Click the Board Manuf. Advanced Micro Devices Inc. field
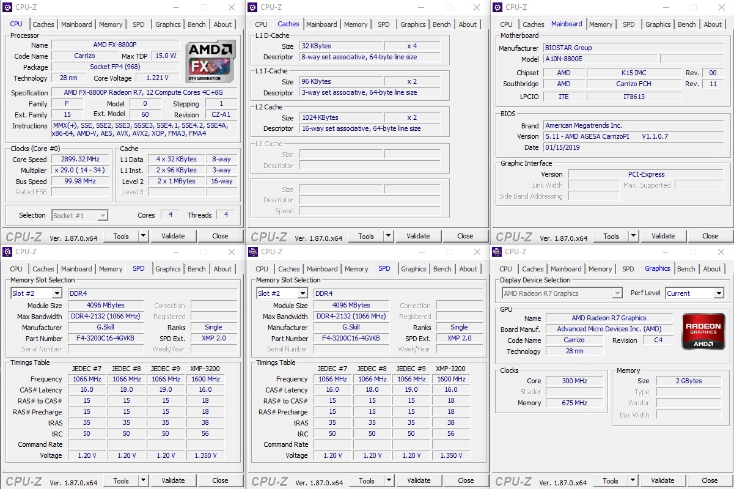The height and width of the screenshot is (489, 734). tap(609, 329)
